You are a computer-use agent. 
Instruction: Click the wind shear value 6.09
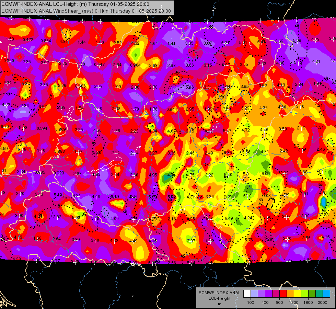pyautogui.click(x=266, y=173)
